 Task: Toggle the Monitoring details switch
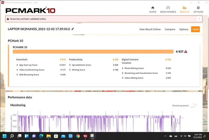[193, 106]
